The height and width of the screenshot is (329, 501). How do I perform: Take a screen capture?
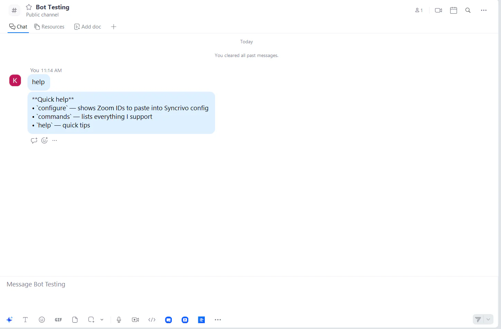click(x=91, y=320)
